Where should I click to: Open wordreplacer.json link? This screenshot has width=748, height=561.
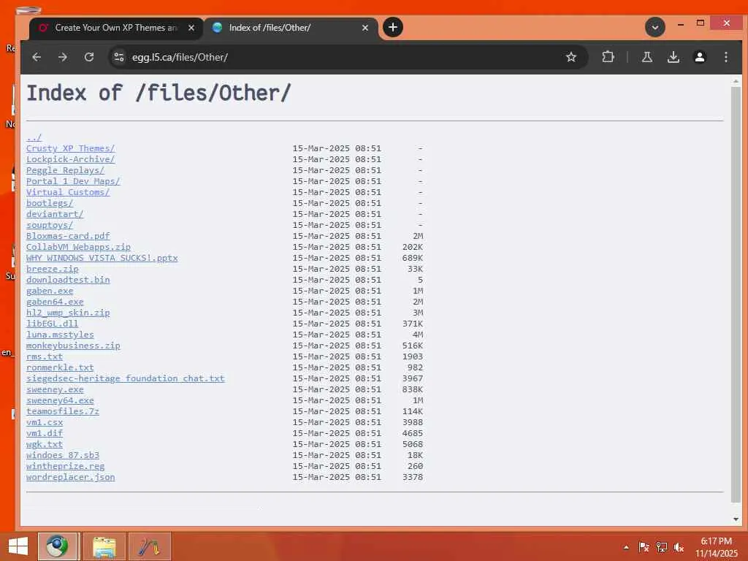[71, 478]
